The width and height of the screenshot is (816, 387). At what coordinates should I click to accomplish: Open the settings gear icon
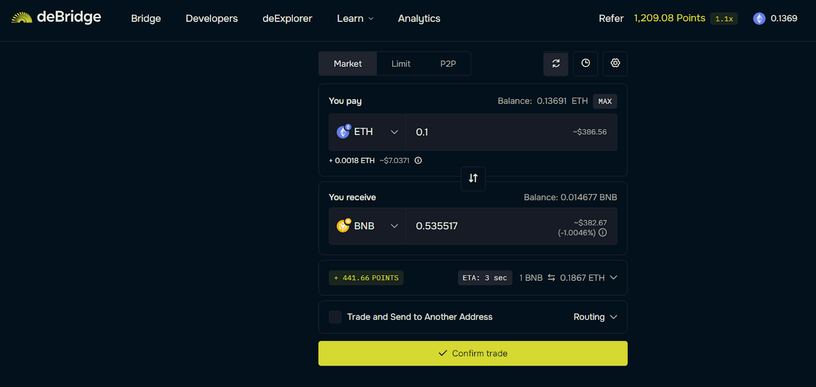pos(615,63)
